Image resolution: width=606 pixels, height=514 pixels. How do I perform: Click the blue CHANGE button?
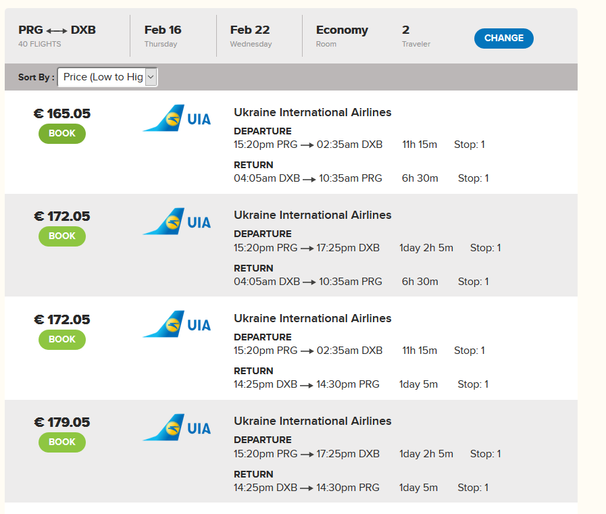503,38
